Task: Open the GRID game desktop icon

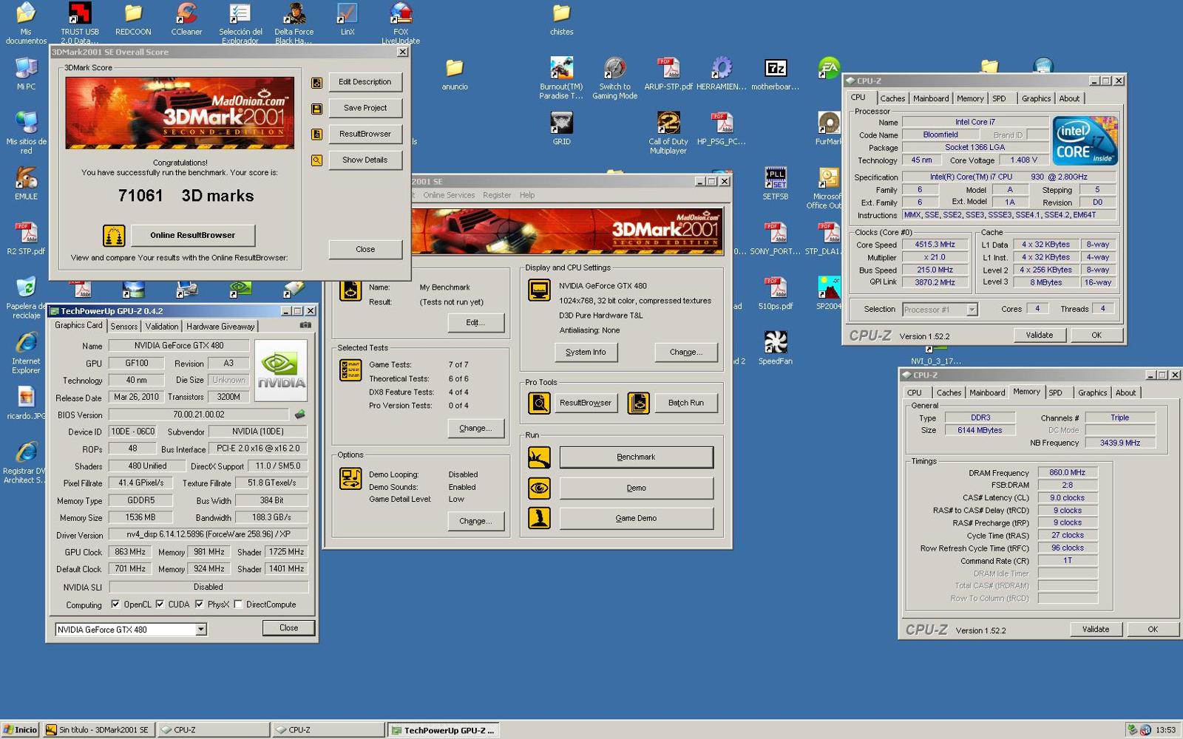Action: click(x=561, y=128)
